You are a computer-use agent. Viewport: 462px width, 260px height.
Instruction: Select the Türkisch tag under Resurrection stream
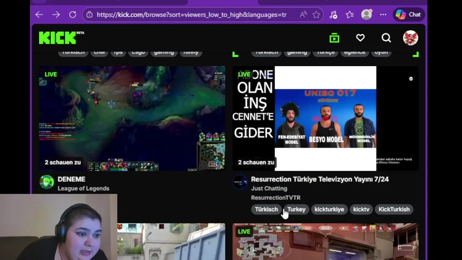tap(266, 209)
